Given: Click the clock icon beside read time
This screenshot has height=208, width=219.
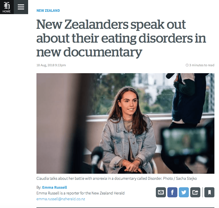Looking at the screenshot, I should tap(187, 65).
